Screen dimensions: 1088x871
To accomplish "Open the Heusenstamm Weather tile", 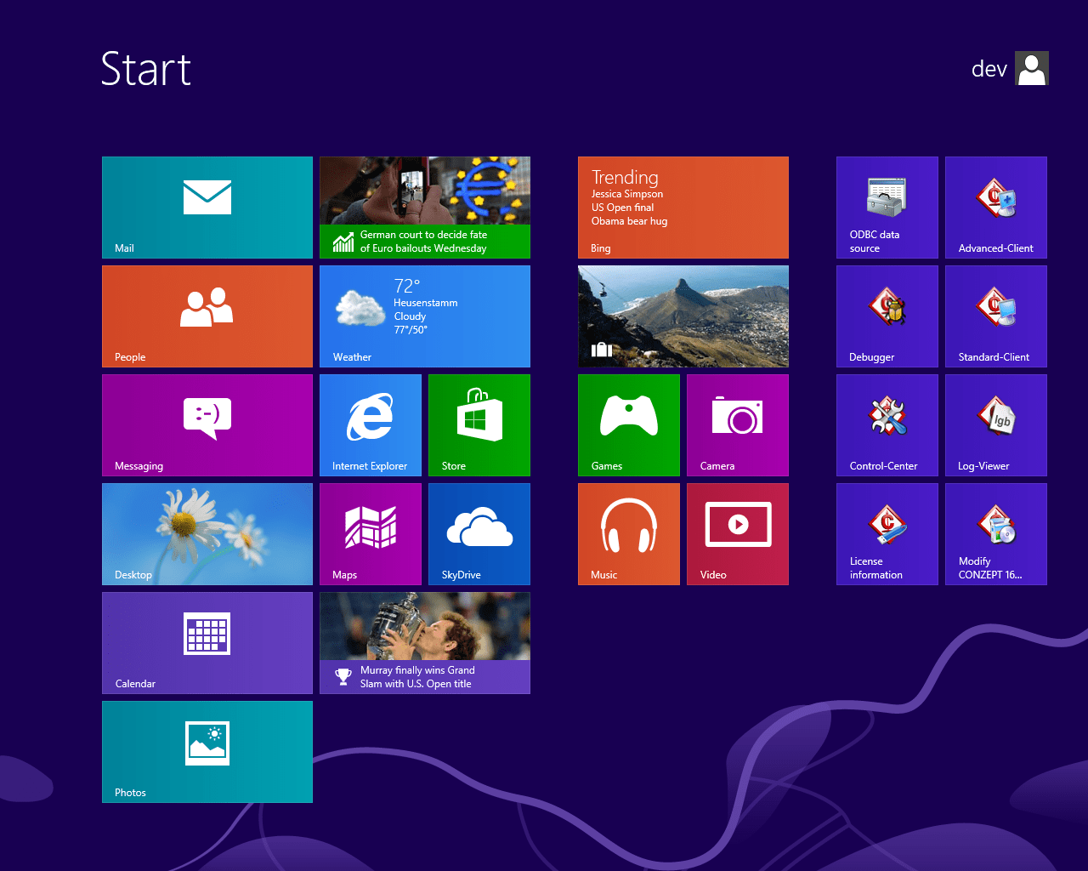I will (x=424, y=316).
